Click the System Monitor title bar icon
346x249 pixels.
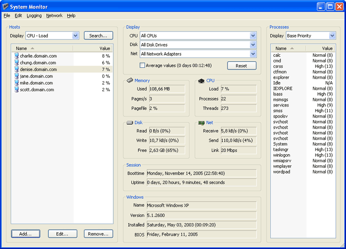[x=5, y=7]
